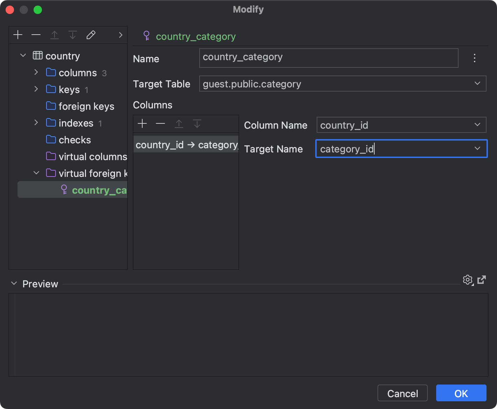Move the column mapping down with the down-arrow icon
The image size is (497, 409).
(x=197, y=123)
